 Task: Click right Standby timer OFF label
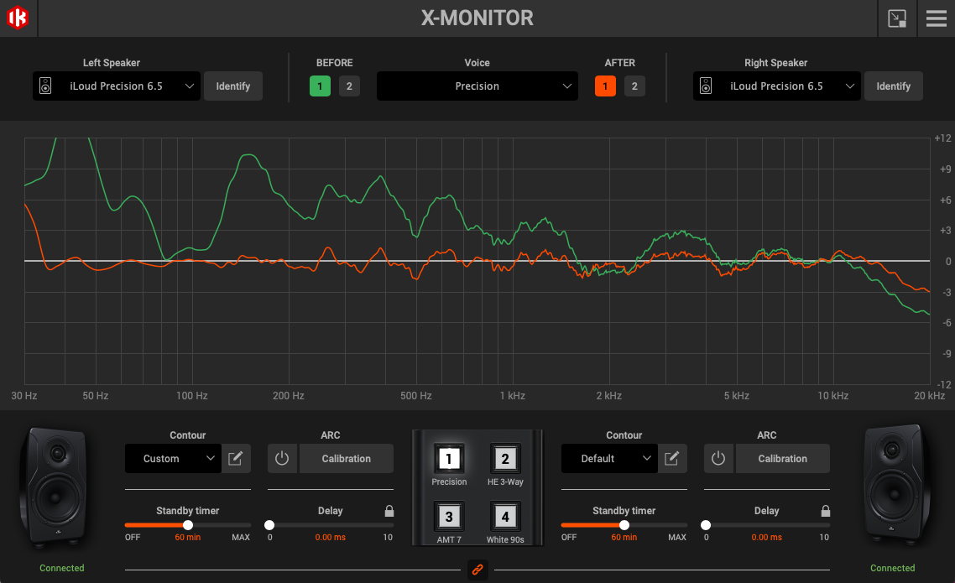click(x=569, y=538)
